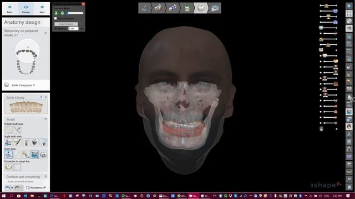355x199 pixels.
Task: Click the fit-to-view expand arrows icon
Action: click(x=349, y=13)
